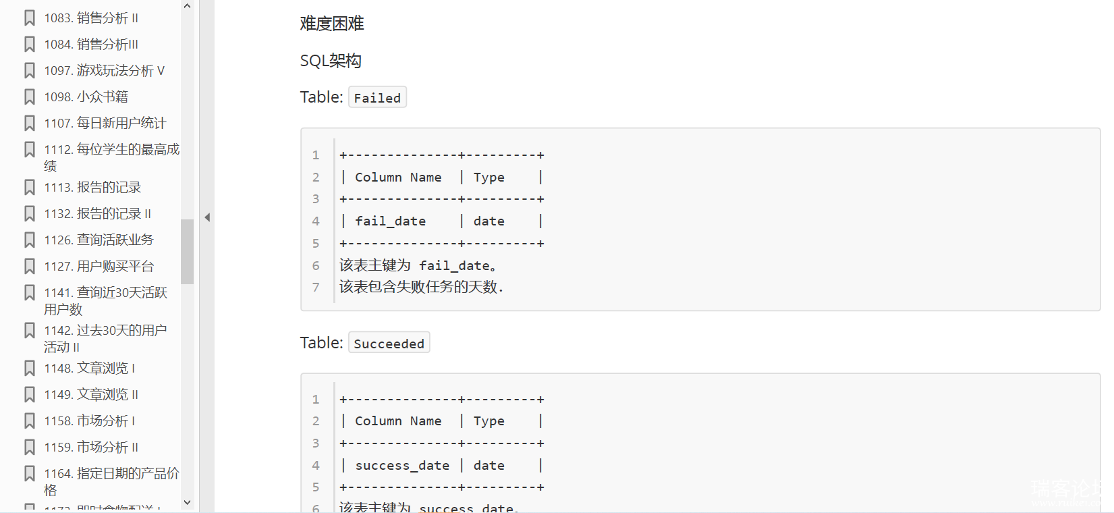The image size is (1114, 513).
Task: Open bookmark 1141. 查询近30天活跃用户数
Action: point(106,301)
